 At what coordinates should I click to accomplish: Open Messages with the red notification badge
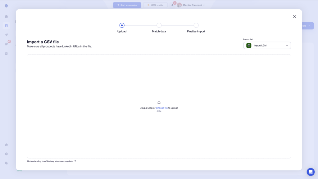6,44
